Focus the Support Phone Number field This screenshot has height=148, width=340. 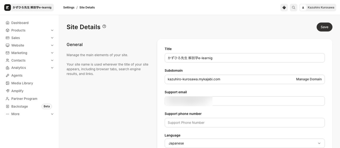pos(245,123)
